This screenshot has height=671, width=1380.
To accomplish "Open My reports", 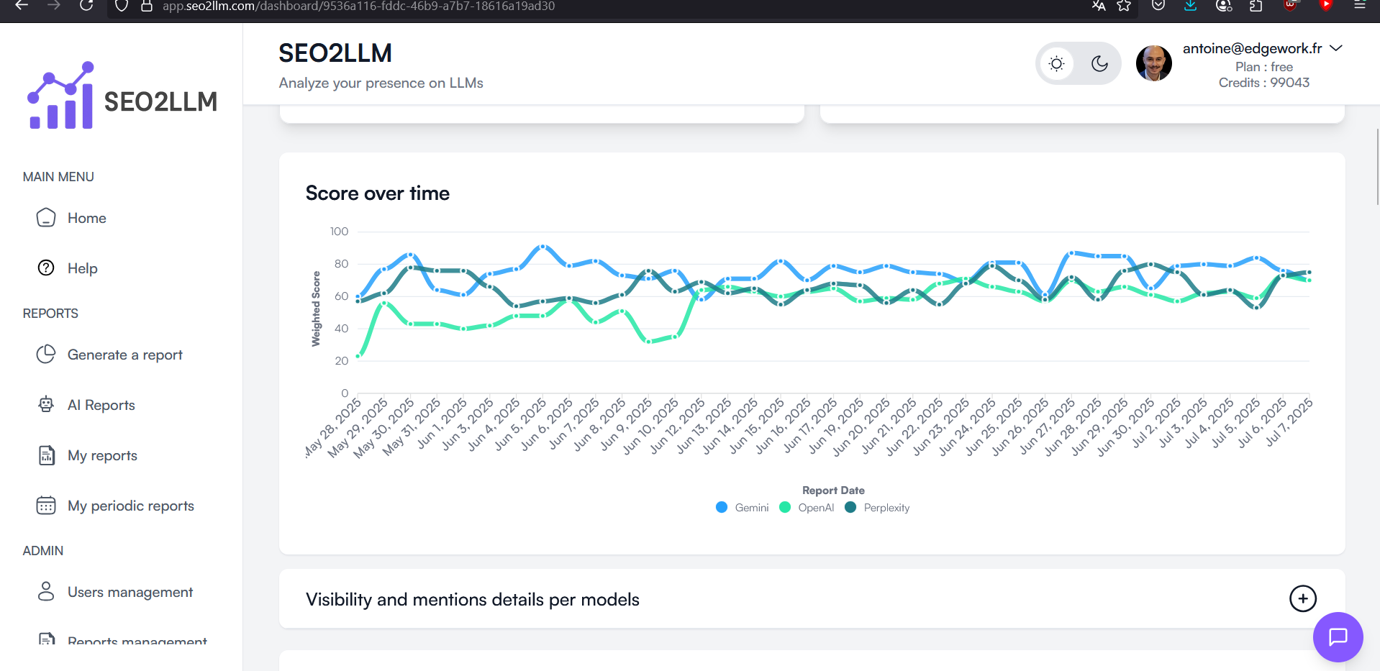I will pos(102,455).
